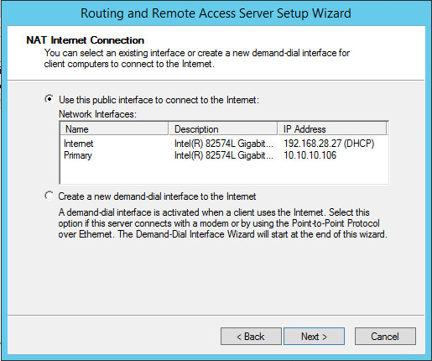This screenshot has width=432, height=361.
Task: Sort interfaces by the Name column header
Action: tap(114, 129)
